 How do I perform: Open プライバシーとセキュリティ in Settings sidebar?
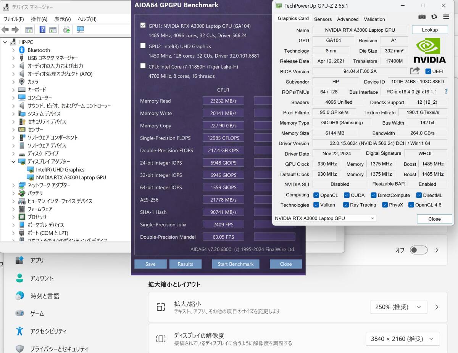pyautogui.click(x=59, y=348)
